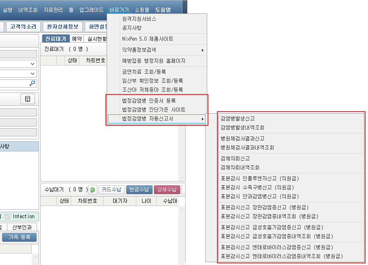Viewport: 368px width, 265px height.
Task: Click the 상세수납 button
Action: coord(167,190)
